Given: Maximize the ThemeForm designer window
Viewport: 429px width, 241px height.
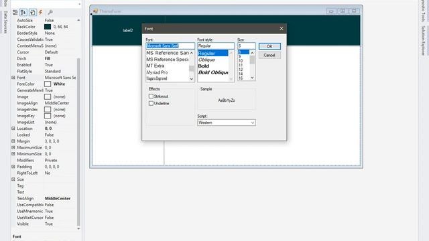Looking at the screenshot, I should 343,11.
